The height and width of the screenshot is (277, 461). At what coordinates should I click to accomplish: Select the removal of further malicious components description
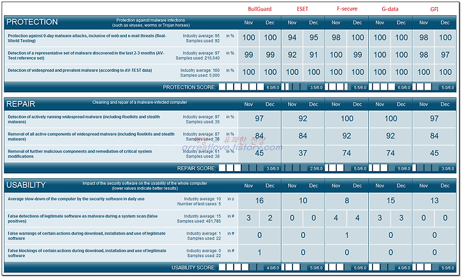(x=80, y=154)
